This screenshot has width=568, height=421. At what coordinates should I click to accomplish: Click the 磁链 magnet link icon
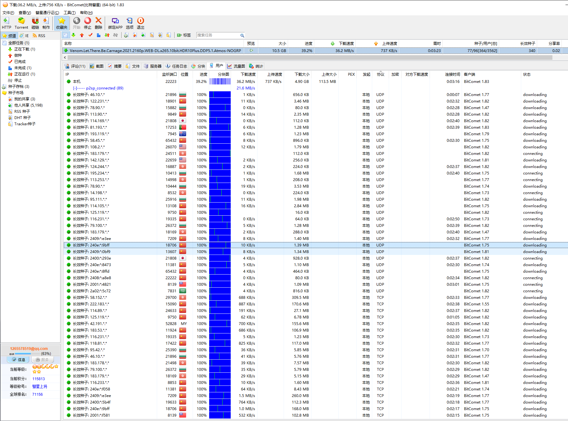click(x=35, y=23)
